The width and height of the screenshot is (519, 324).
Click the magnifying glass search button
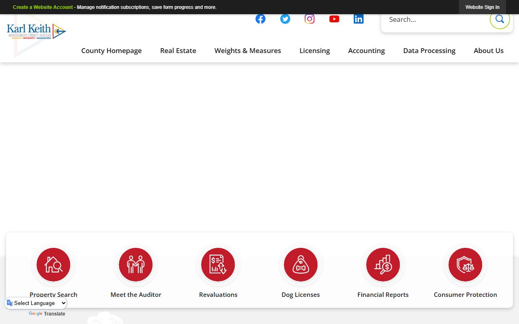coord(500,19)
